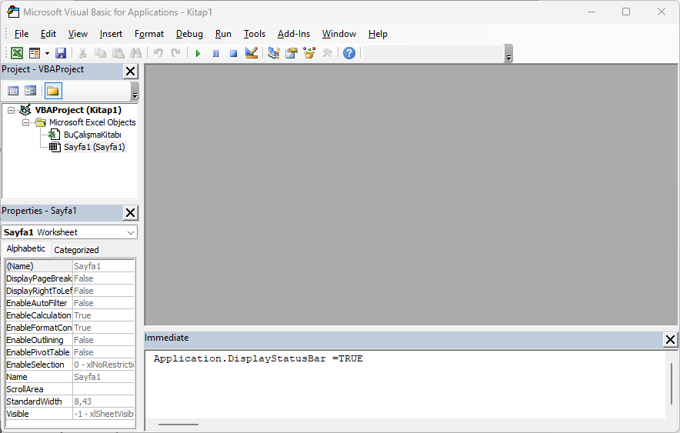Click Toolbox icon with wrench and hammer
Viewport: 680px width, 433px height.
click(328, 53)
